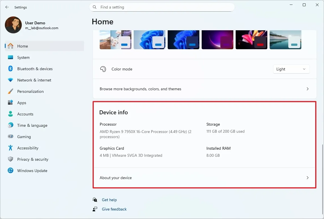Select the Accounts icon
This screenshot has width=324, height=219.
[10, 114]
